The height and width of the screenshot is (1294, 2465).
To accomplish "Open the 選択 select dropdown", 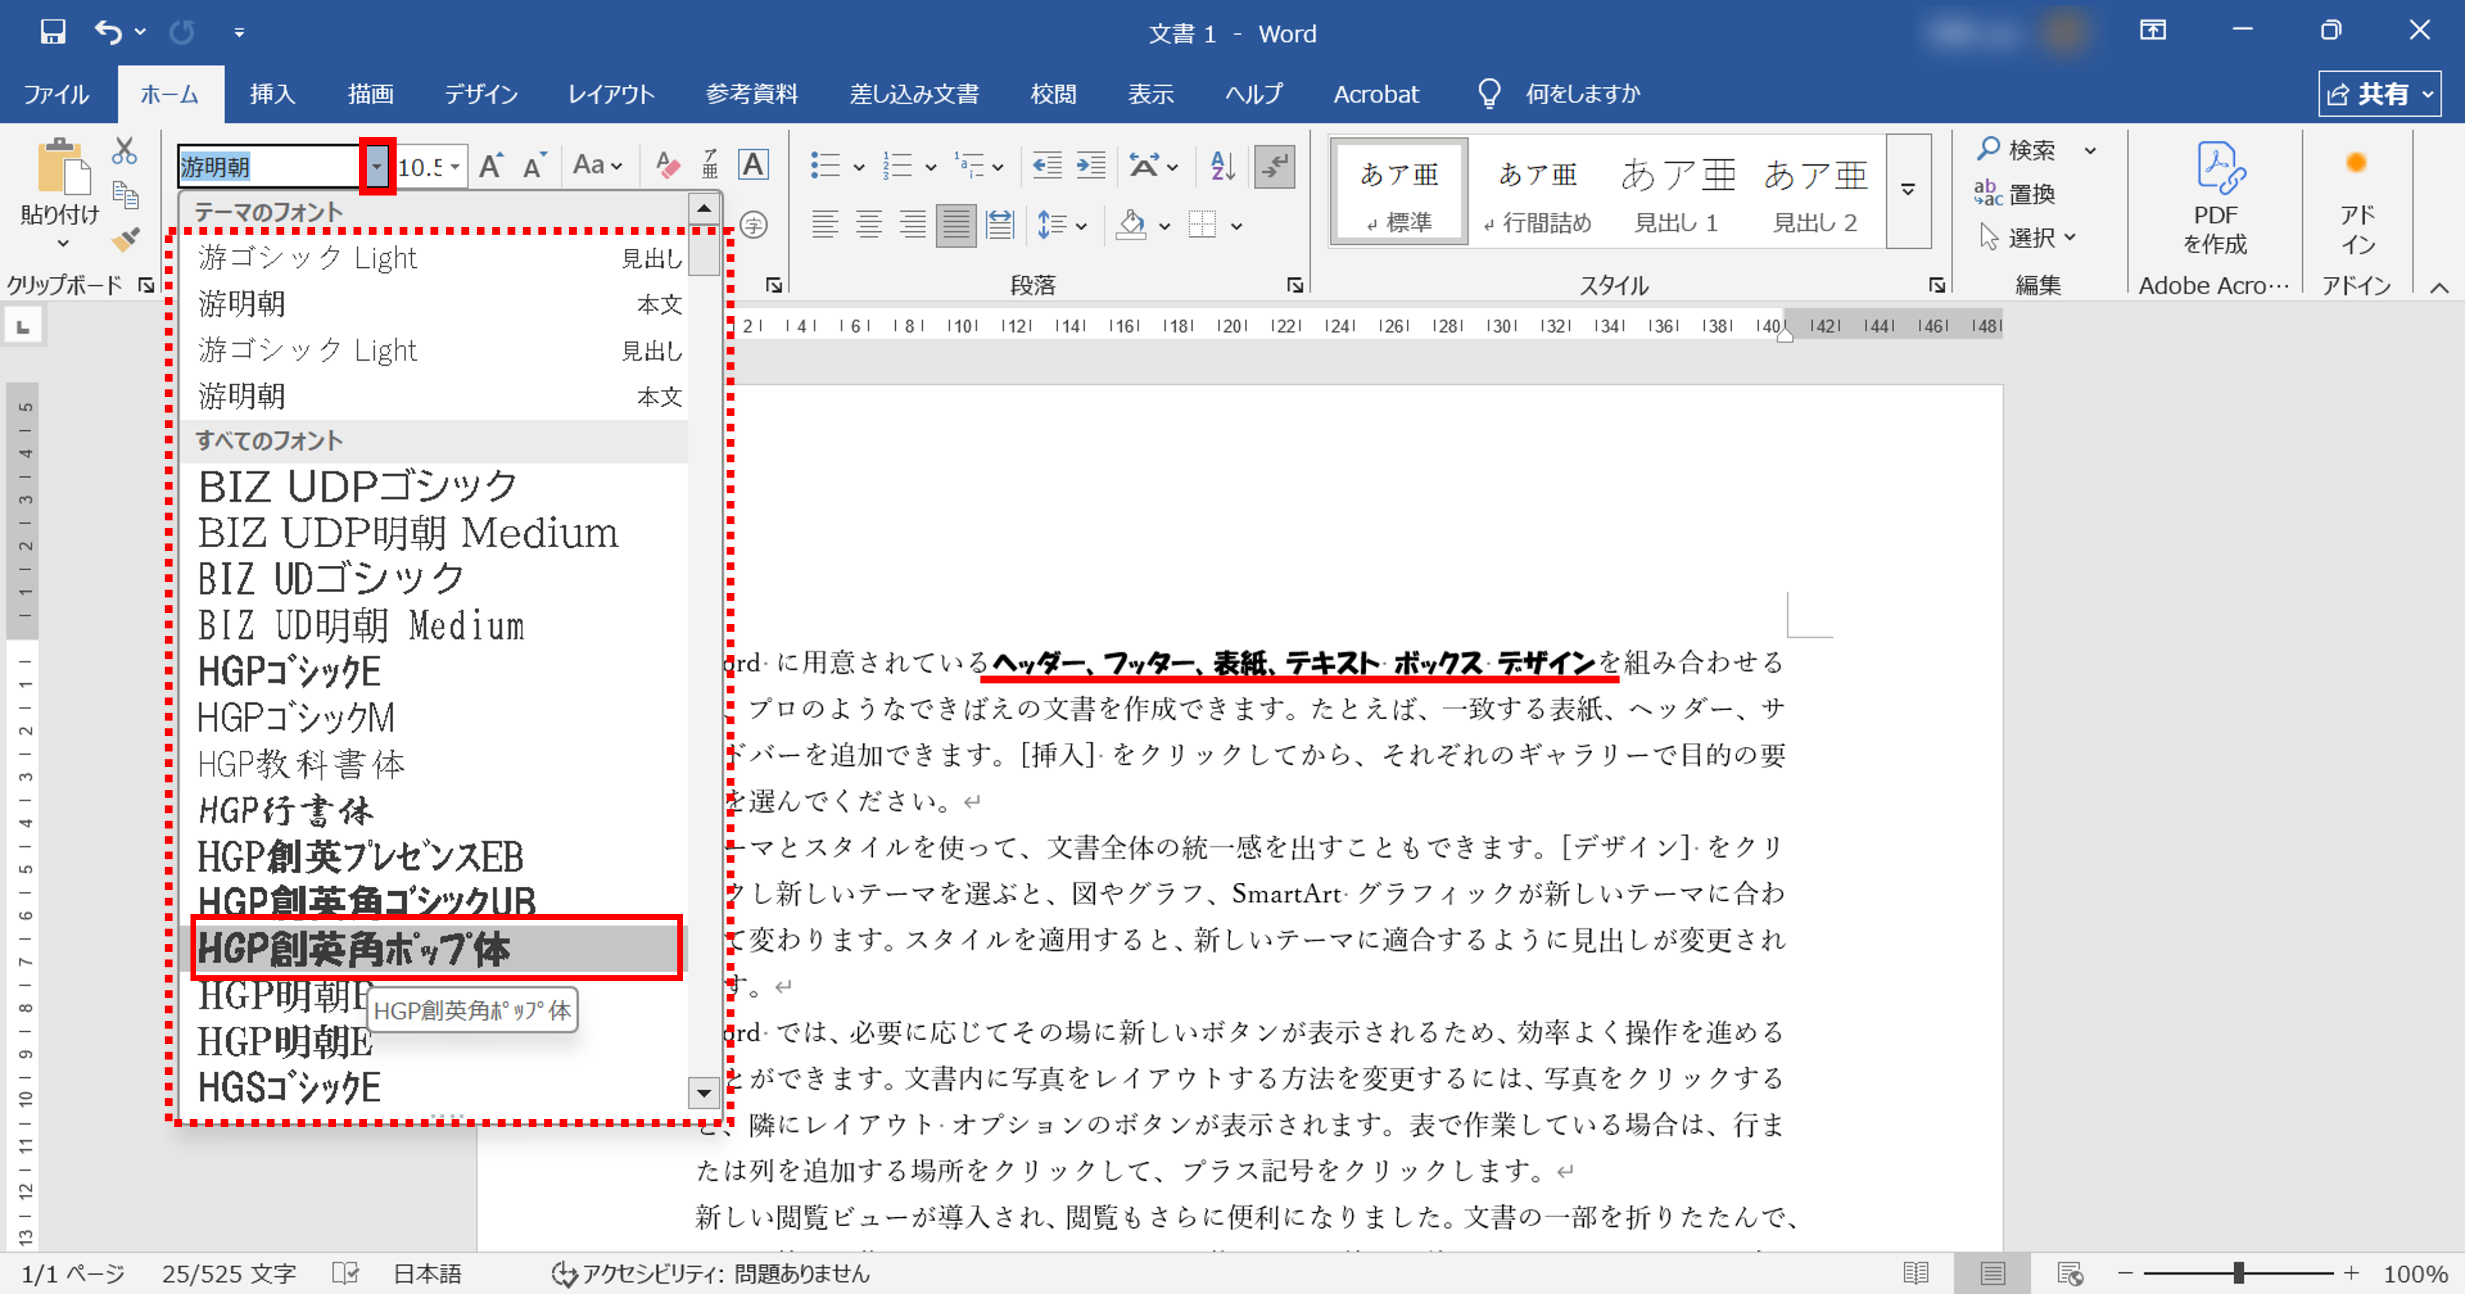I will click(2027, 236).
